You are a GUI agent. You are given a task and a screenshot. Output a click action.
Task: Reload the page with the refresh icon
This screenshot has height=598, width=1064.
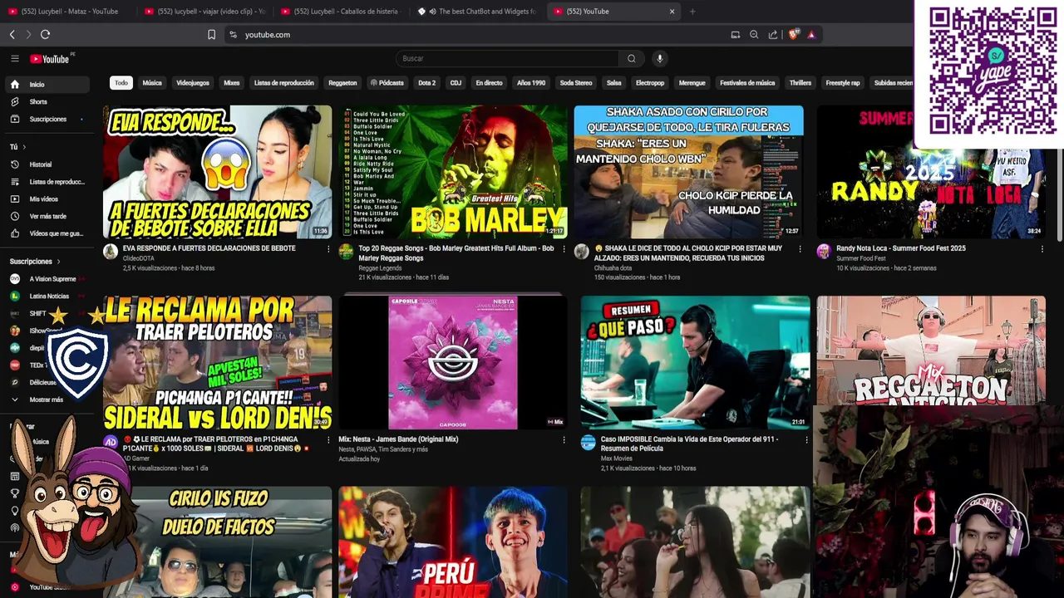(45, 34)
